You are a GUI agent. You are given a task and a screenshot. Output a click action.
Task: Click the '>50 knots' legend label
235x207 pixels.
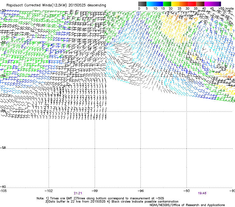pyautogui.click(x=226, y=9)
